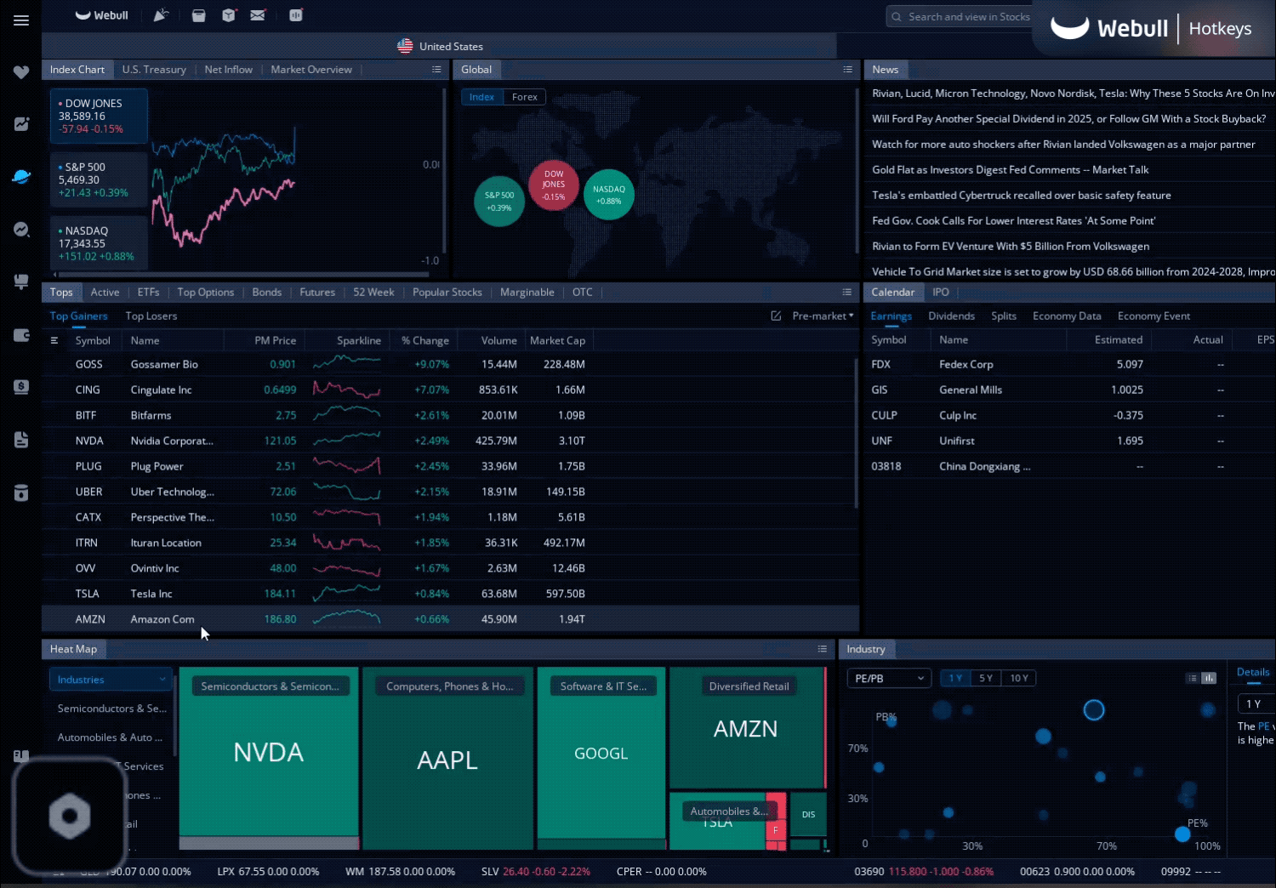Open the Screener magnifier icon in sidebar
This screenshot has height=888, width=1276.
[20, 229]
